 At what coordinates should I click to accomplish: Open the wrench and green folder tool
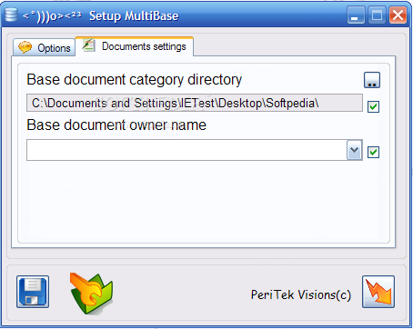pos(91,293)
